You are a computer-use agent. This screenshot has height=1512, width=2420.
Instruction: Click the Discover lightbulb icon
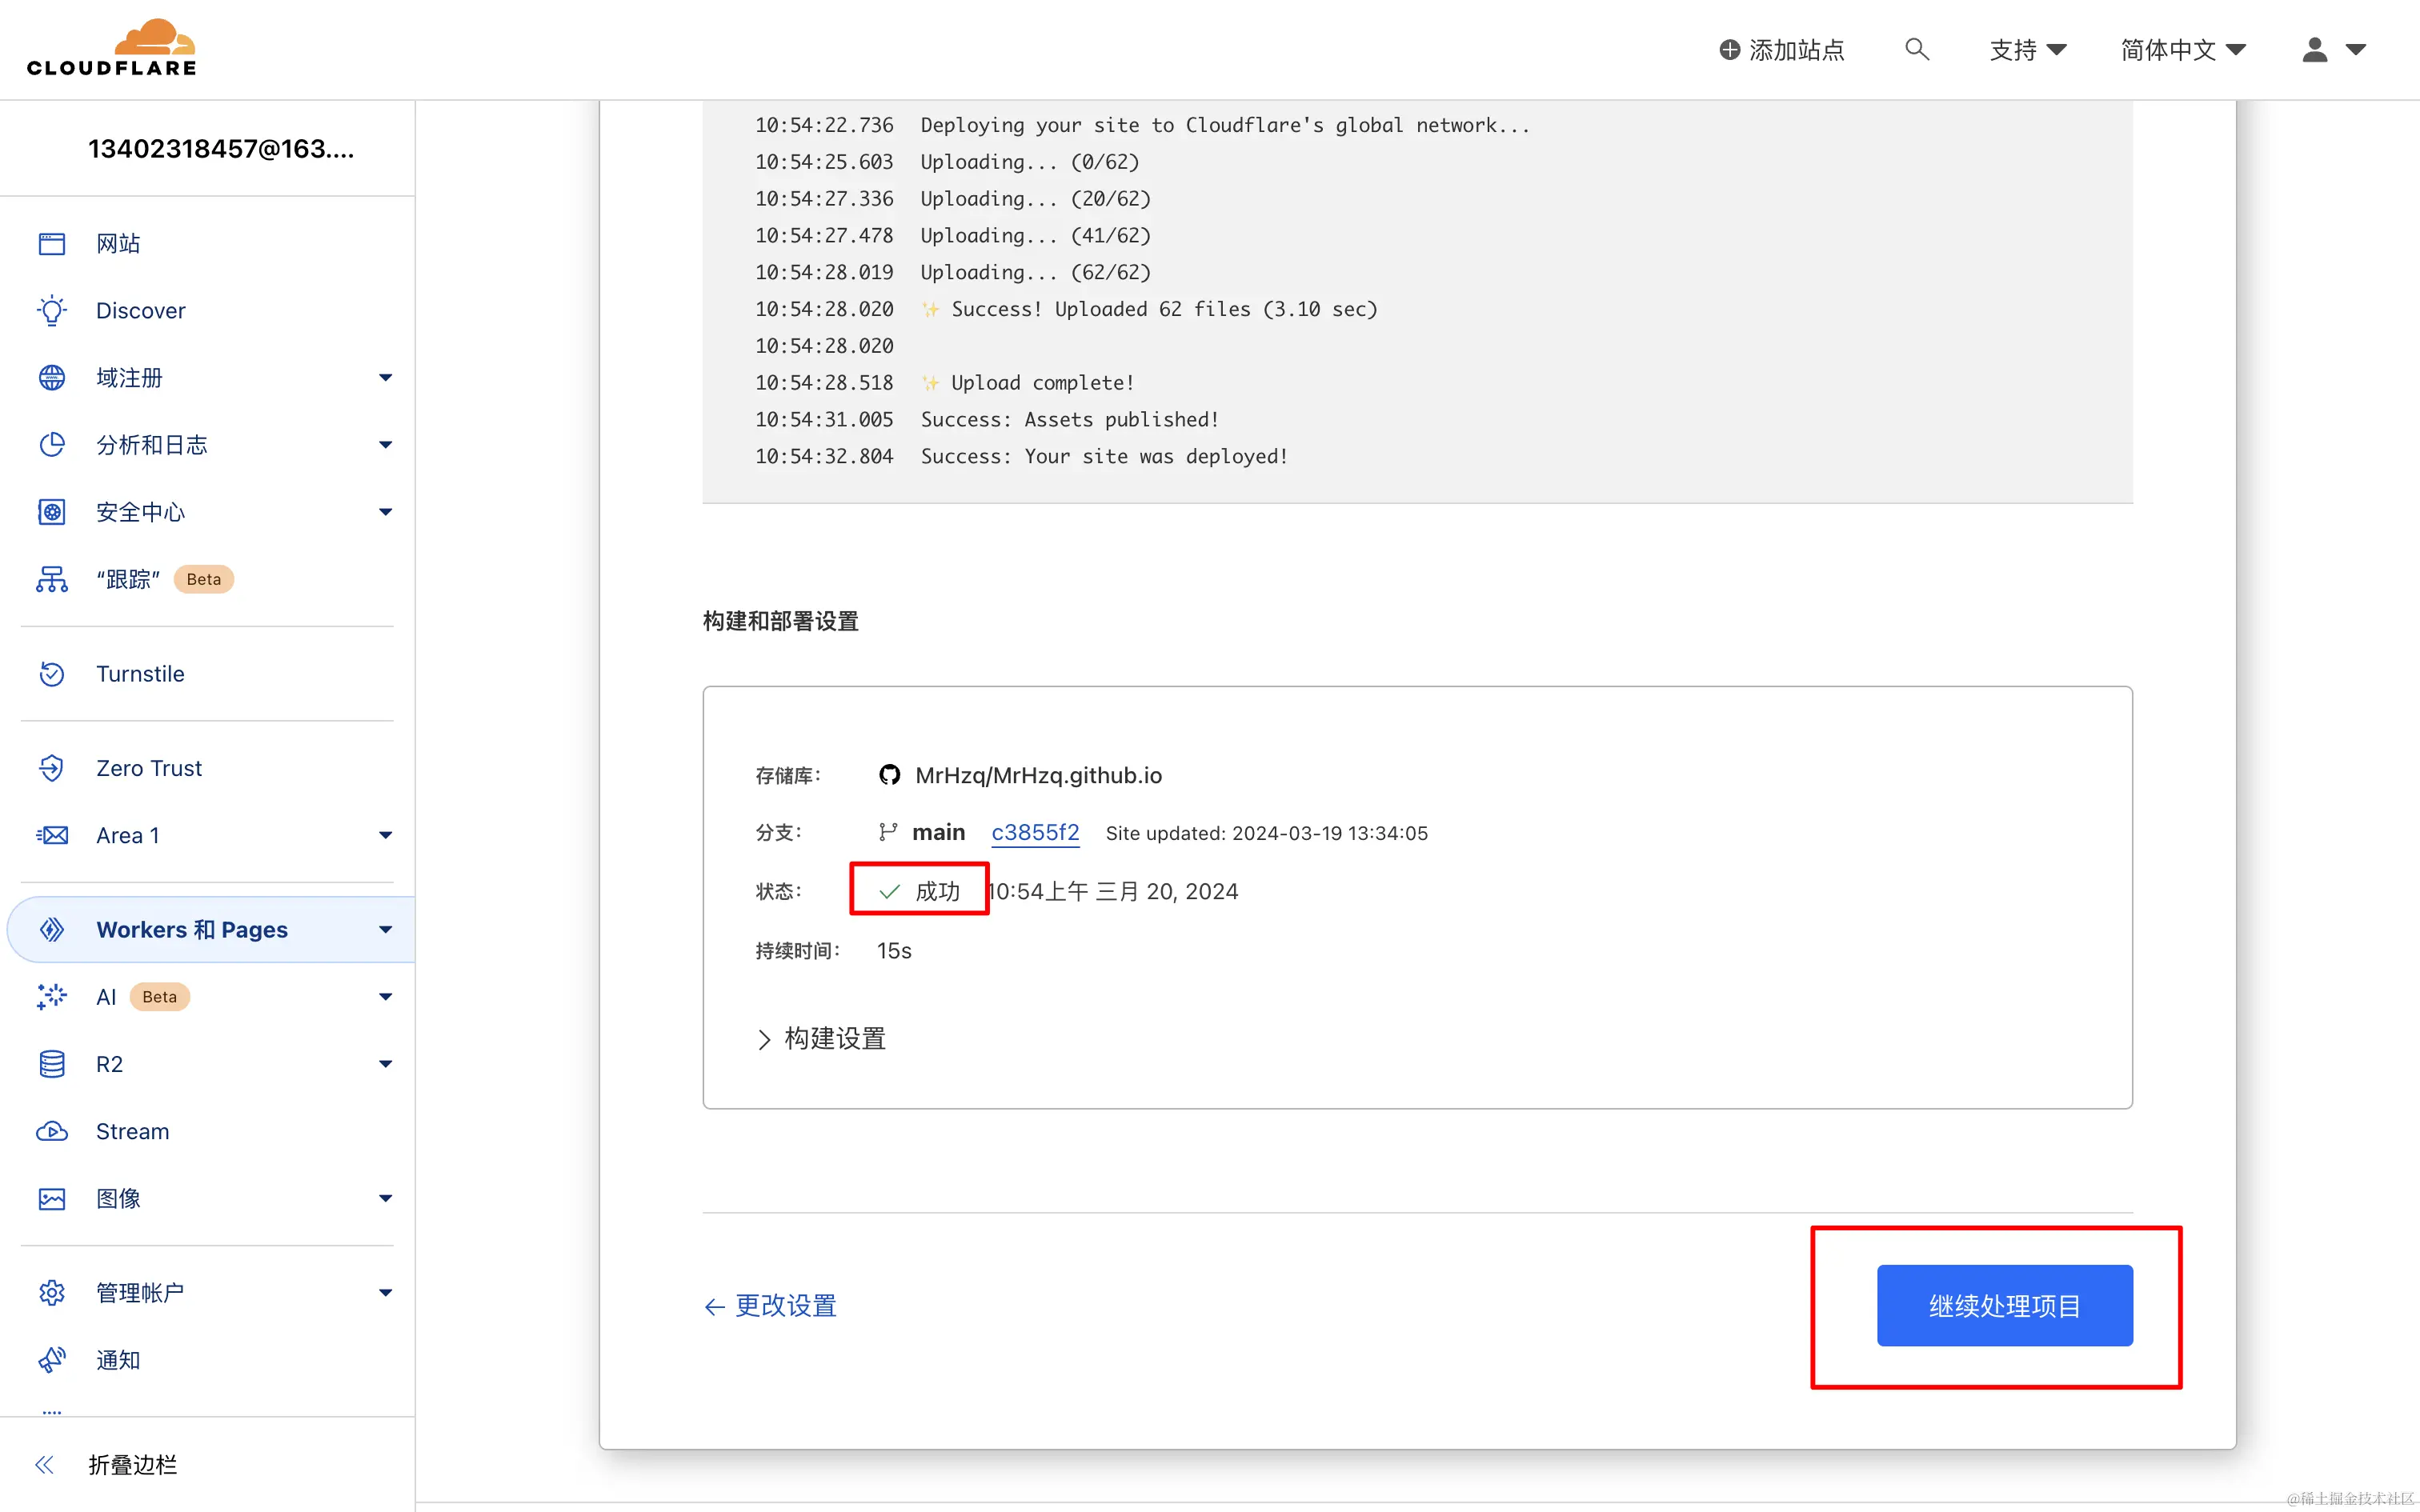tap(52, 311)
